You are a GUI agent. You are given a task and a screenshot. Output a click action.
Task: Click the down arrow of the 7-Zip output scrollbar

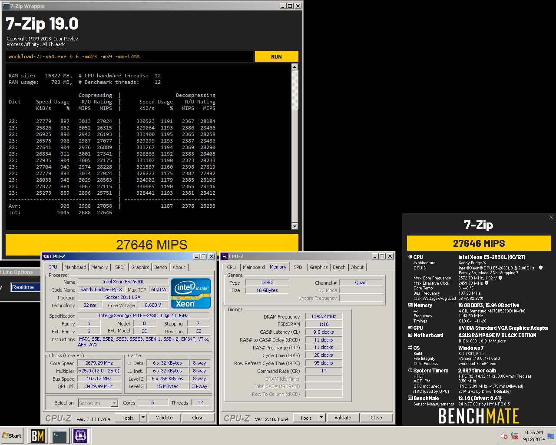(295, 226)
